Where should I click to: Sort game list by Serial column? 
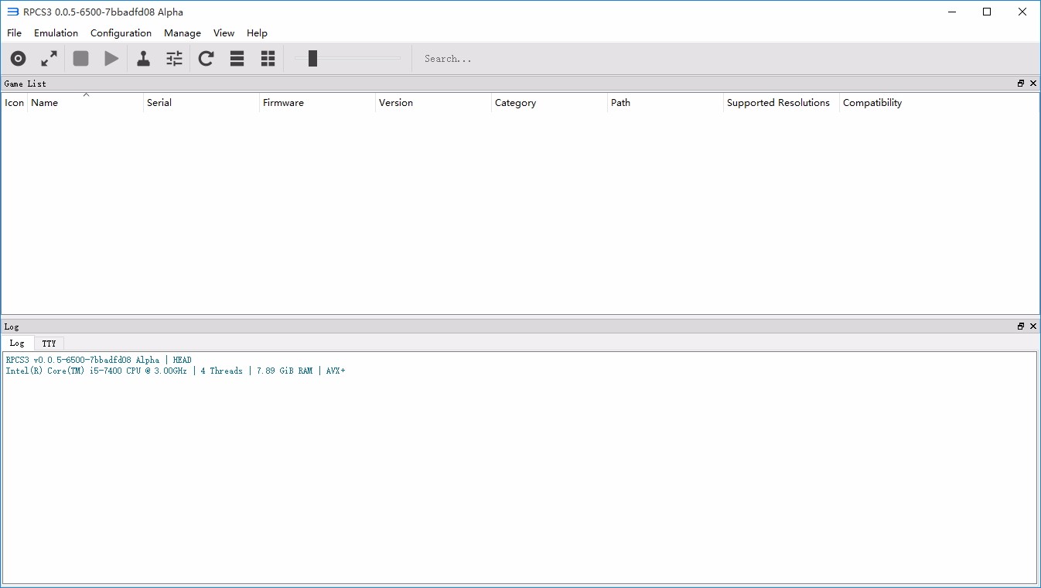(202, 103)
